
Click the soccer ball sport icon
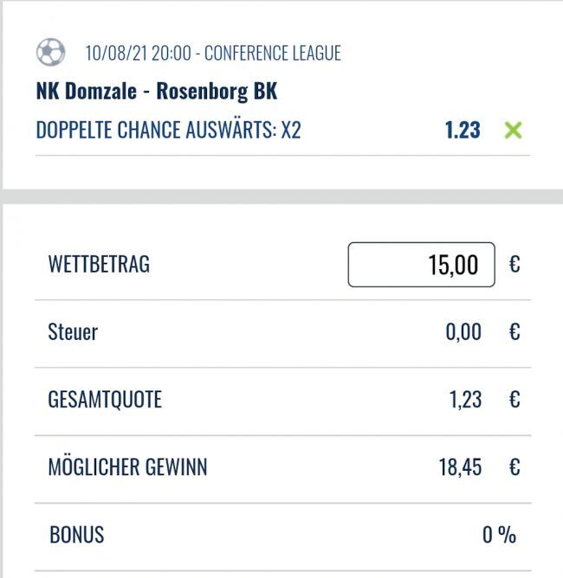click(50, 53)
